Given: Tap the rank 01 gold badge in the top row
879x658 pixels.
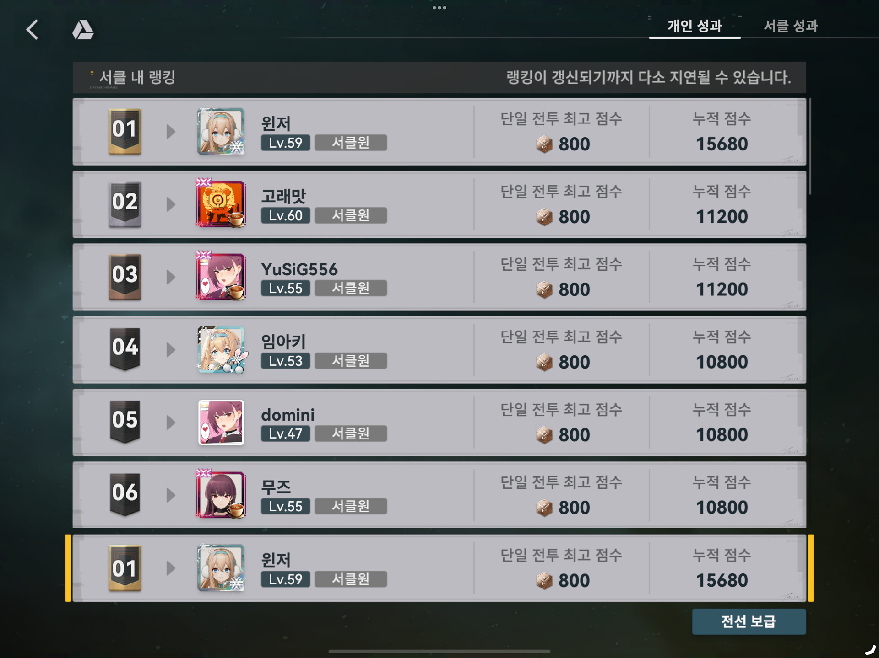Looking at the screenshot, I should point(125,131).
